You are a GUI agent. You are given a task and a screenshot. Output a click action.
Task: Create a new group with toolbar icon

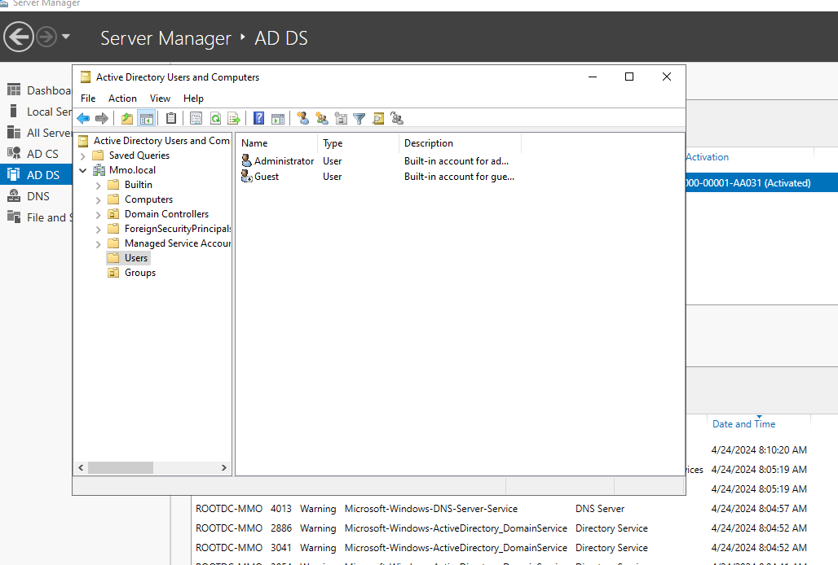click(322, 118)
